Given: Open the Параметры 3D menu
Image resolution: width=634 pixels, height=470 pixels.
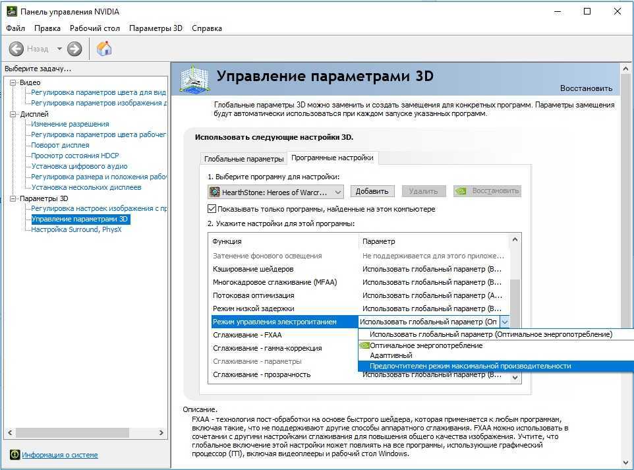Looking at the screenshot, I should click(x=156, y=28).
